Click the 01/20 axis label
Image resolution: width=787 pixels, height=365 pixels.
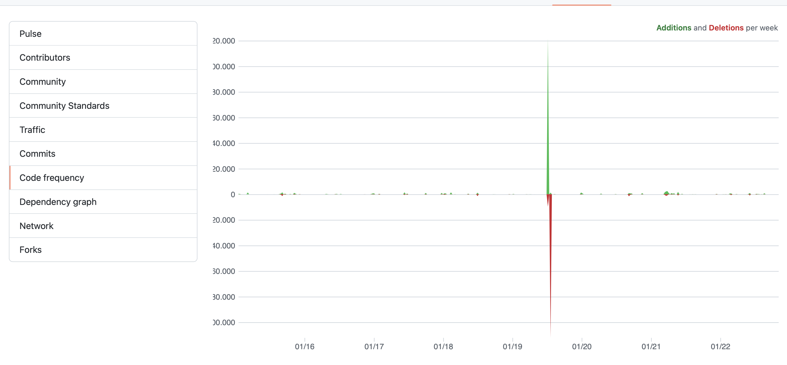click(x=582, y=346)
